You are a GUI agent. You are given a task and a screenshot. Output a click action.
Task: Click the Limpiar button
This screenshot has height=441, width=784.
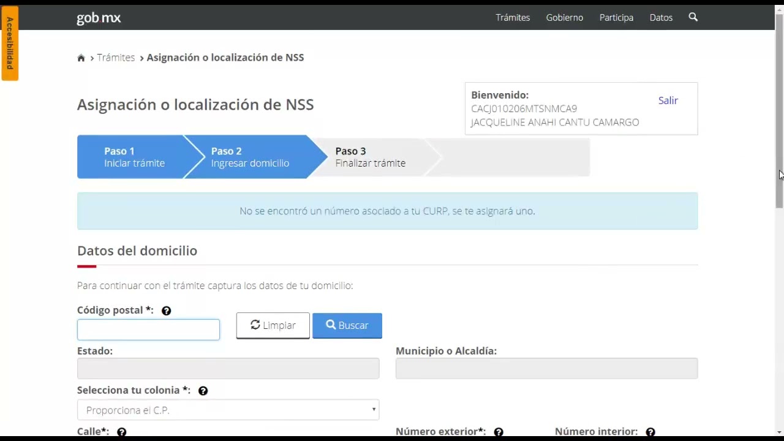[x=273, y=325]
